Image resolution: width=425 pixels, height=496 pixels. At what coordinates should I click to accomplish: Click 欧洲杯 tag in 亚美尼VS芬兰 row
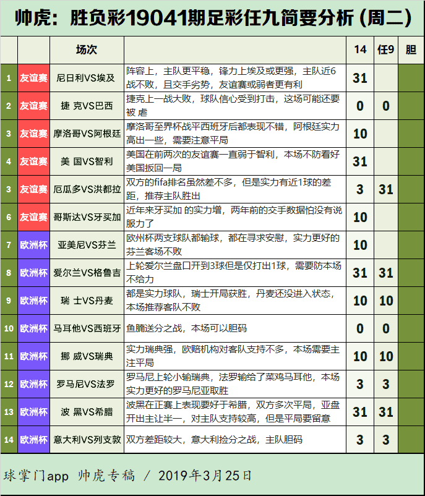(x=34, y=245)
